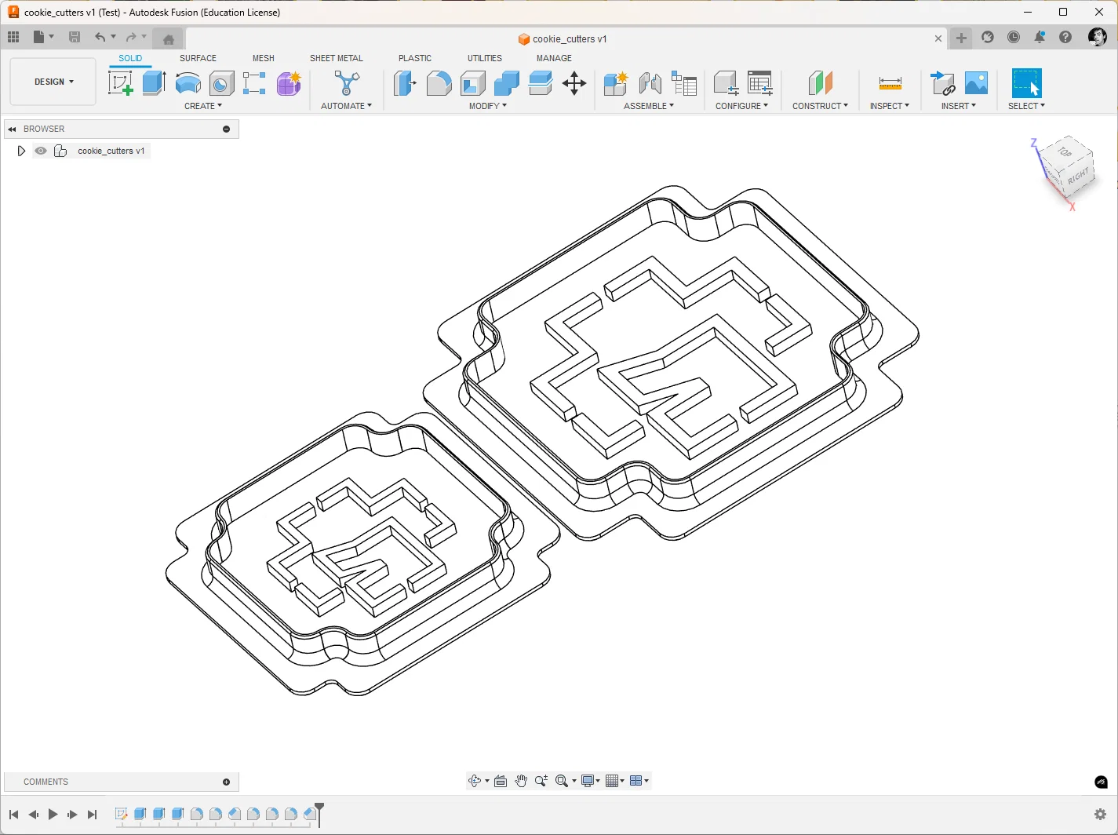Click the timeline end marker

point(319,813)
